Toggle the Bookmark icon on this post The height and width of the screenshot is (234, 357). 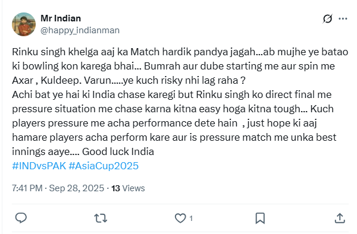click(x=260, y=218)
